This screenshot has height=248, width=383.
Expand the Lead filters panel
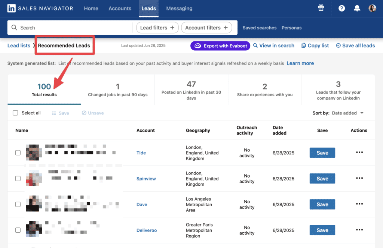(x=157, y=28)
